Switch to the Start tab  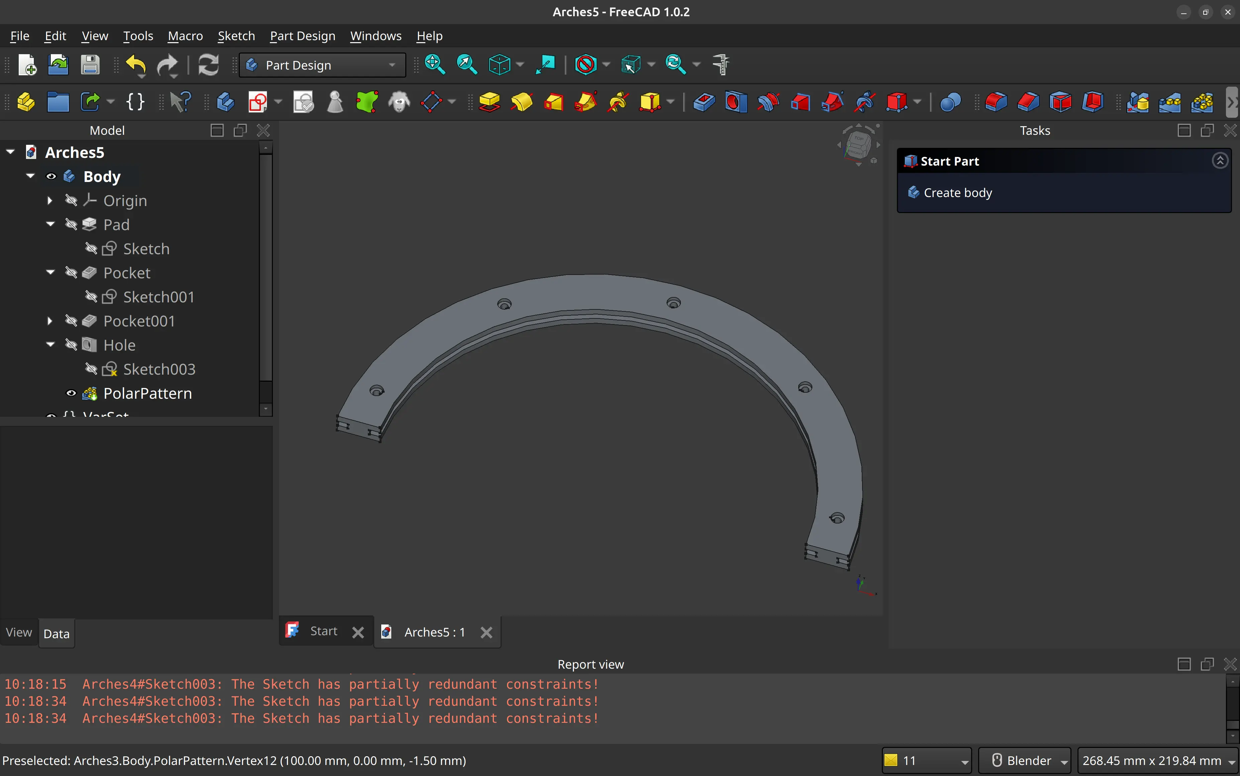pos(323,631)
